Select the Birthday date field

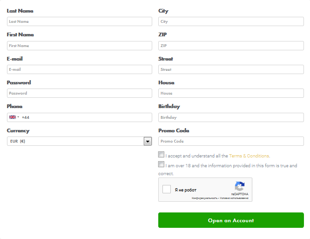(x=231, y=117)
